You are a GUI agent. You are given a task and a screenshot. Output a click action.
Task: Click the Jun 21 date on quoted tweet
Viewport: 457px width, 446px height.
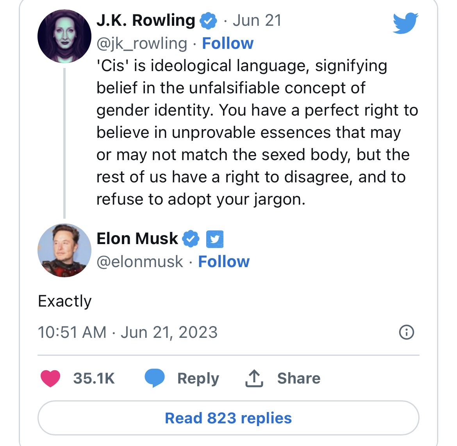pyautogui.click(x=257, y=20)
